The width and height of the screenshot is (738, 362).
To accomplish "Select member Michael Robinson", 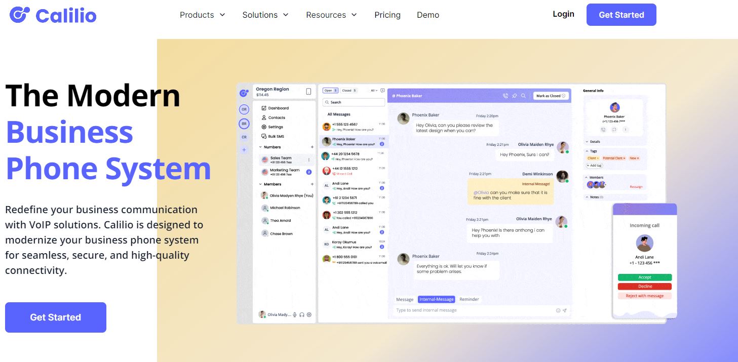I will point(281,208).
